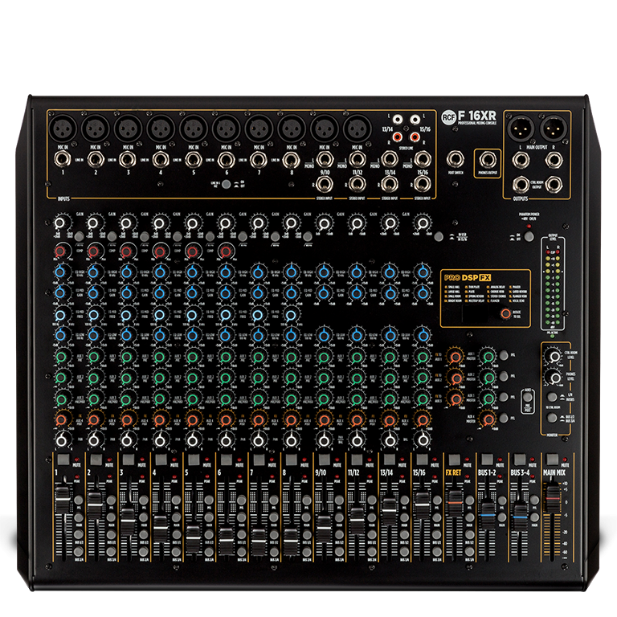Turn the channel 1 GAIN knob

[59, 223]
